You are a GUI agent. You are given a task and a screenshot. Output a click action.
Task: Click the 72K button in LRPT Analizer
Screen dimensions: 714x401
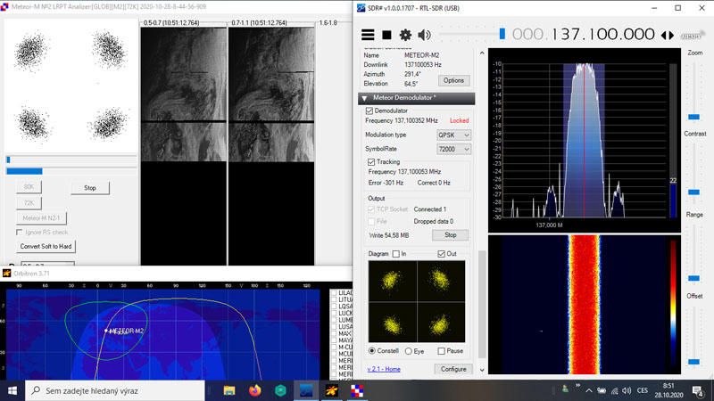[x=29, y=203]
